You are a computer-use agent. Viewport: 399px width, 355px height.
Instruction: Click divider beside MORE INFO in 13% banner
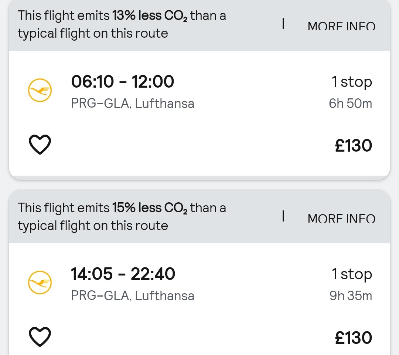pyautogui.click(x=283, y=24)
